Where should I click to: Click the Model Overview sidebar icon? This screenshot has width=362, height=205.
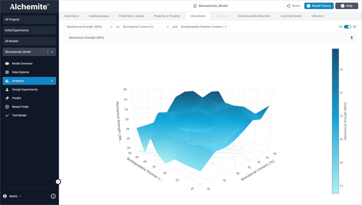[7, 64]
